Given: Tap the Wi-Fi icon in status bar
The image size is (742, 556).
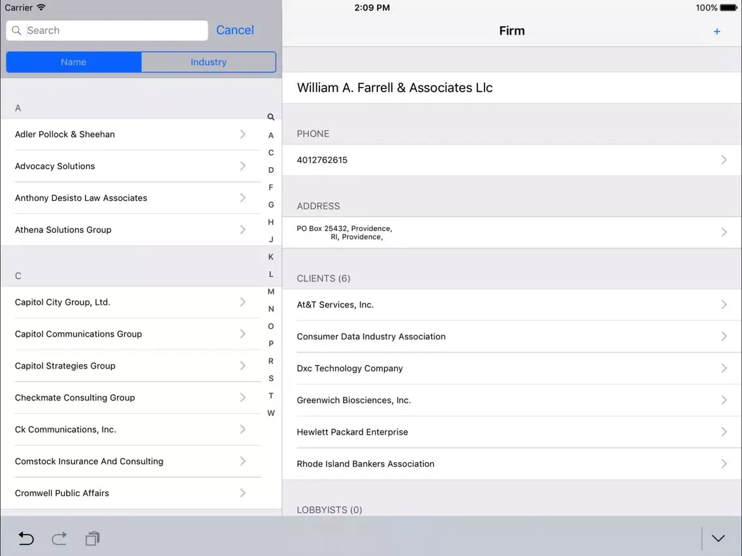Looking at the screenshot, I should tap(41, 7).
